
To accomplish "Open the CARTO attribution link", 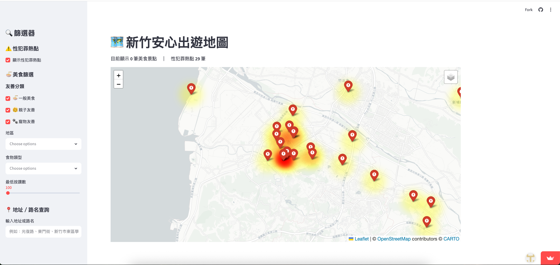I will [451, 239].
